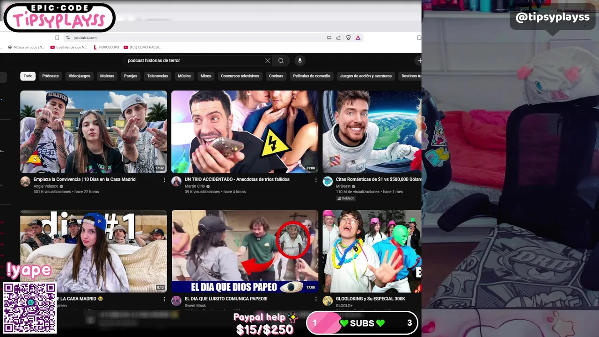Open dia #1 Casa Madrid thumbnail
The height and width of the screenshot is (337, 599).
(94, 251)
